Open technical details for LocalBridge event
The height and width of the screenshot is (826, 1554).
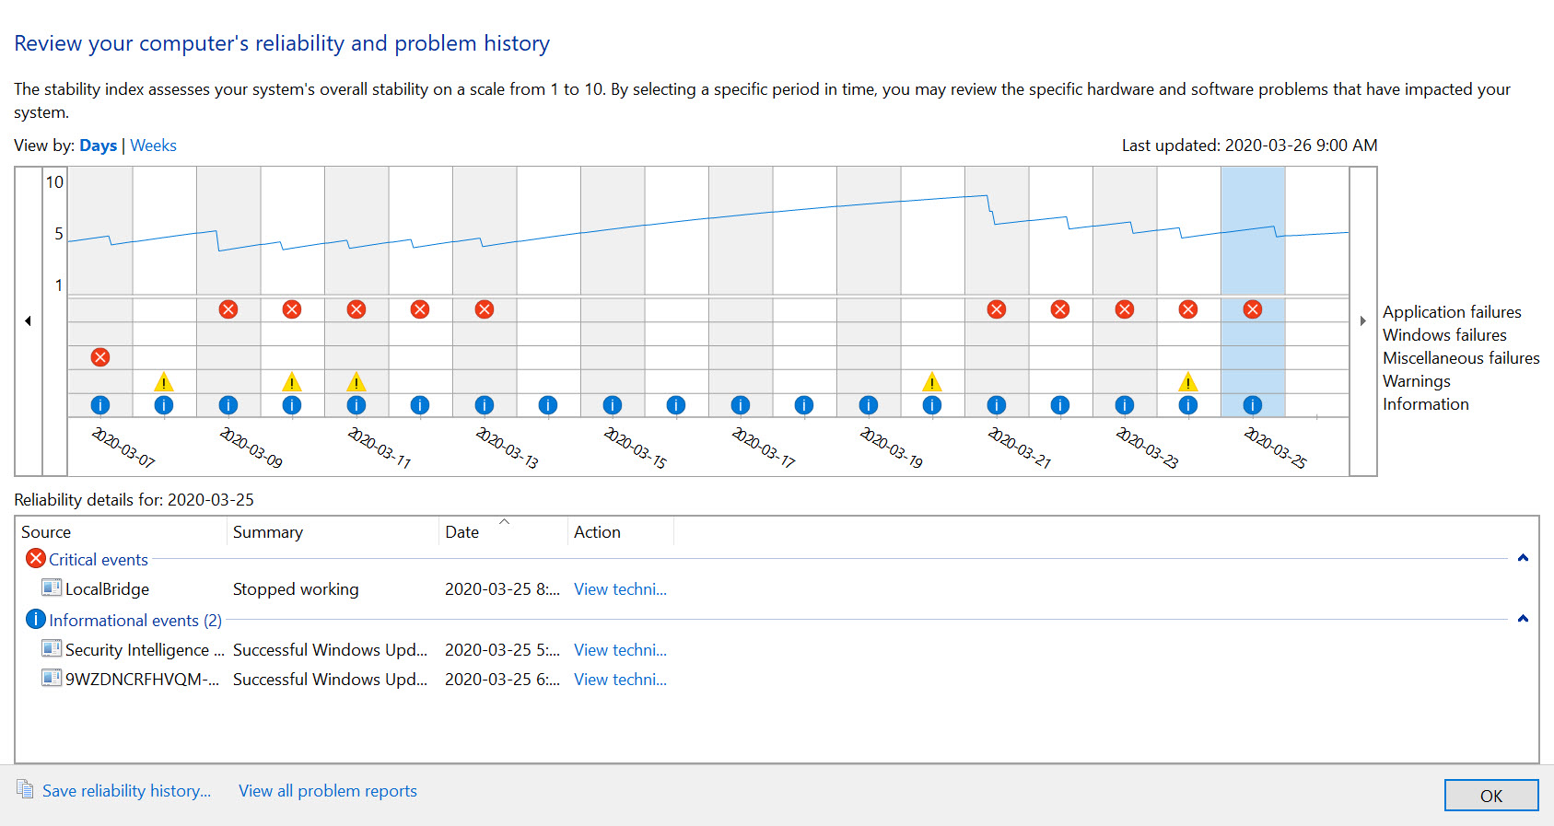point(620,589)
